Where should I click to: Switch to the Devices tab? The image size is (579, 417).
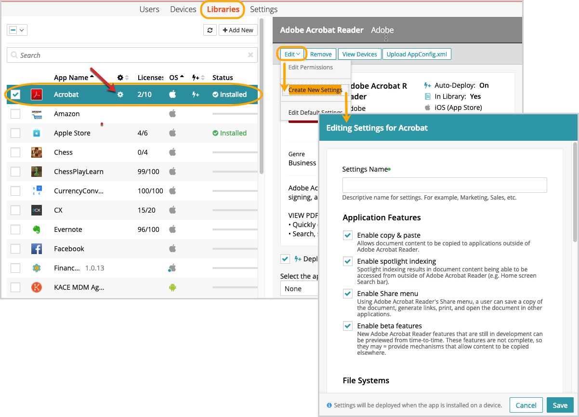pos(183,9)
